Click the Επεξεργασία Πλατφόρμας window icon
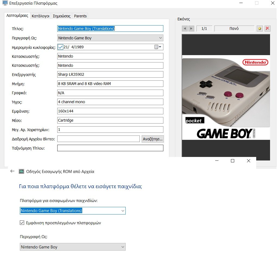 pyautogui.click(x=5, y=3)
